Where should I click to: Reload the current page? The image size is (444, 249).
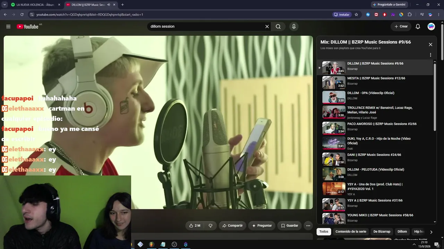click(22, 15)
